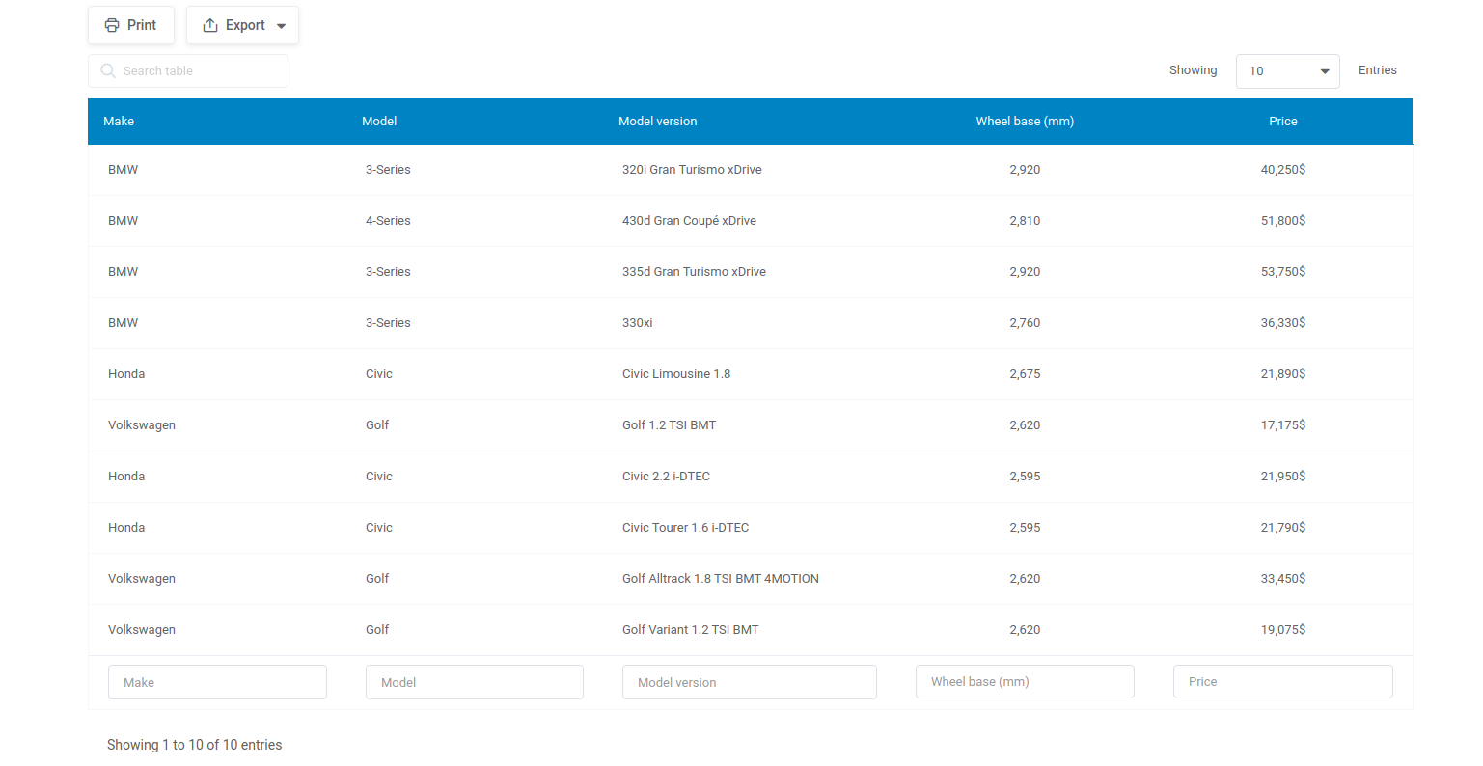This screenshot has width=1483, height=766.
Task: Focus the Price filter input
Action: point(1283,681)
